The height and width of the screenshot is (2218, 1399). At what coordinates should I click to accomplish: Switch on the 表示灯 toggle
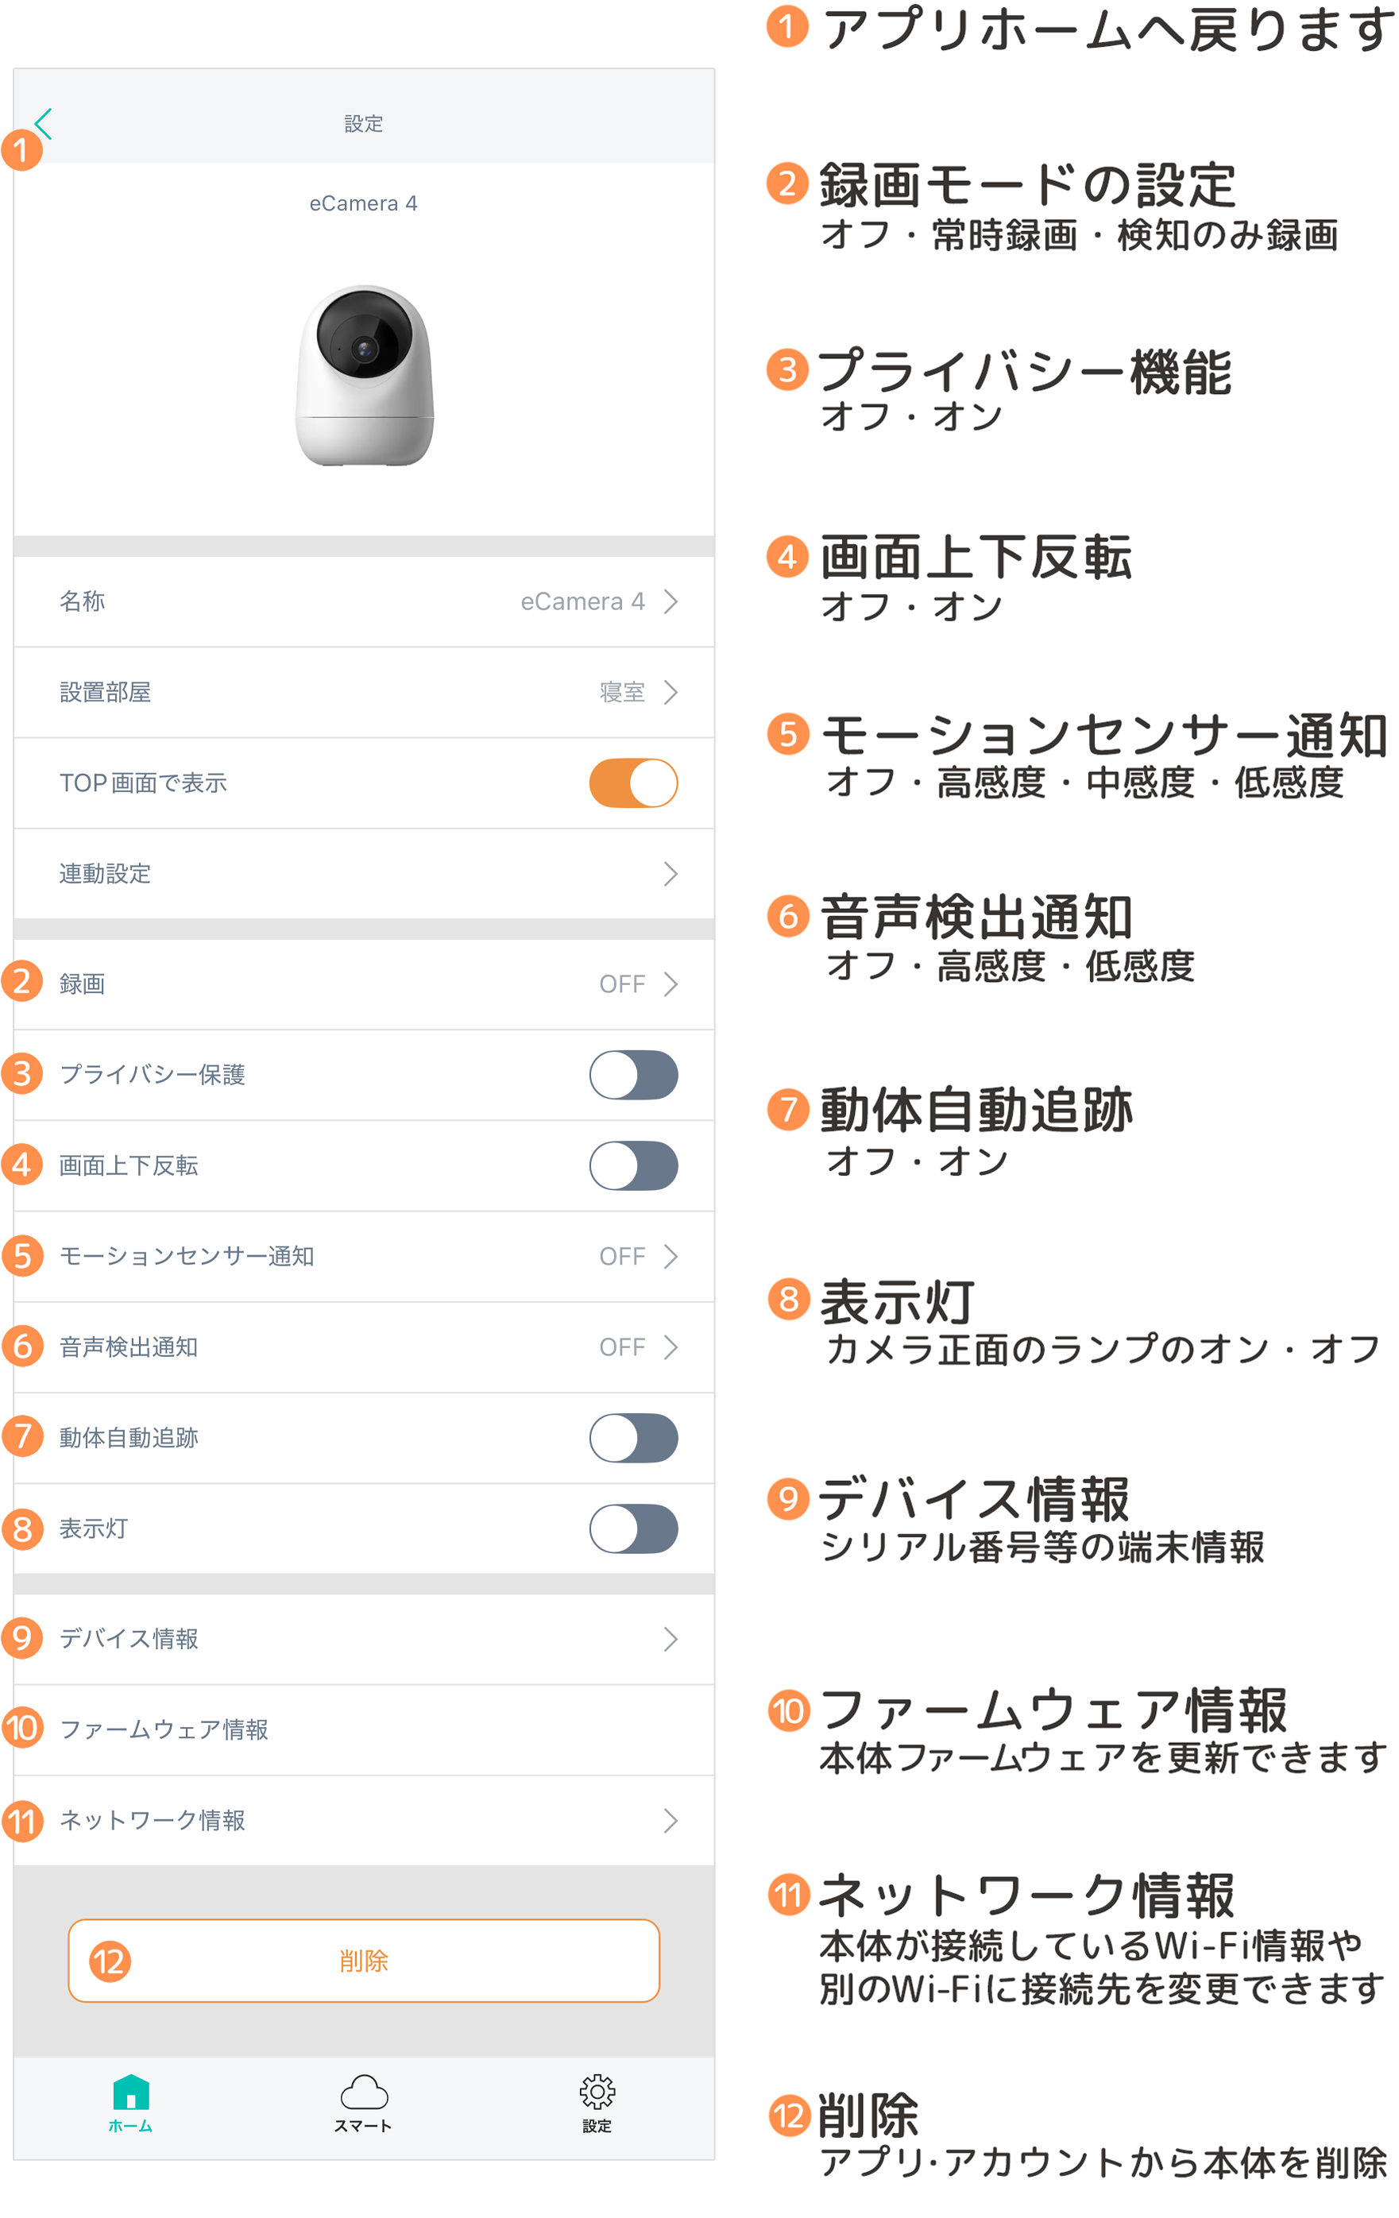(x=634, y=1529)
